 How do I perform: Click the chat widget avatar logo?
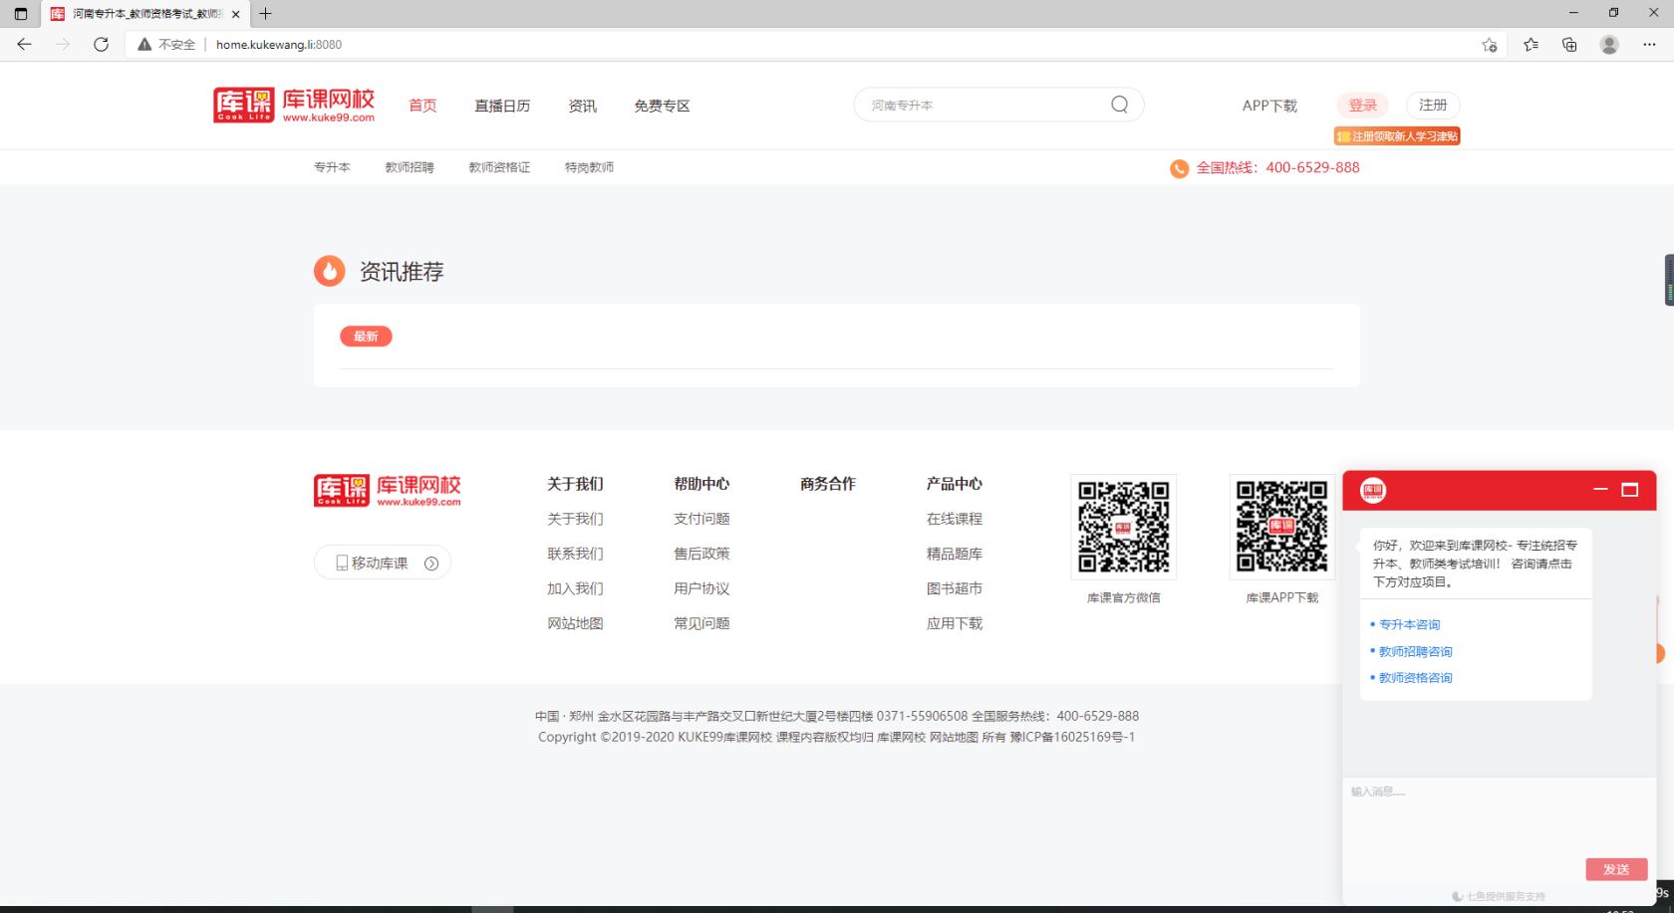(1373, 490)
